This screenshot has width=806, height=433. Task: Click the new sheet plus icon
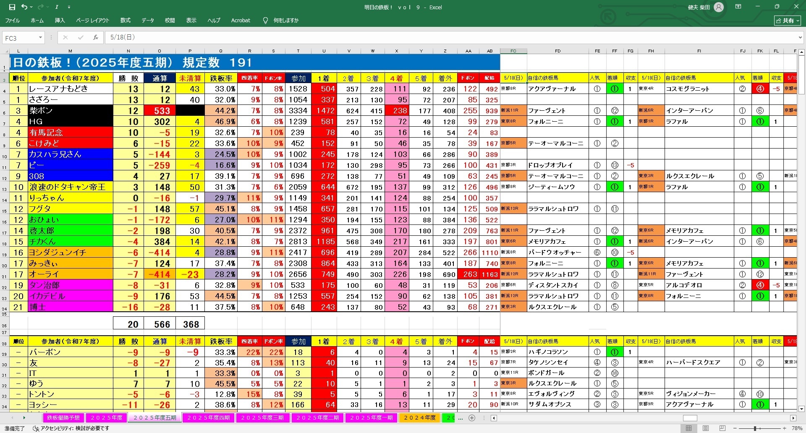click(472, 418)
